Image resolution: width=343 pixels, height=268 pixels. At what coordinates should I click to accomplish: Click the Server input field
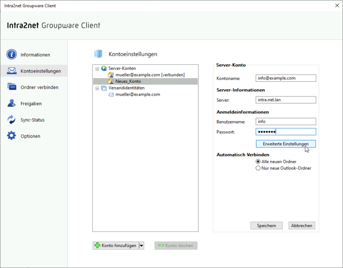286,99
